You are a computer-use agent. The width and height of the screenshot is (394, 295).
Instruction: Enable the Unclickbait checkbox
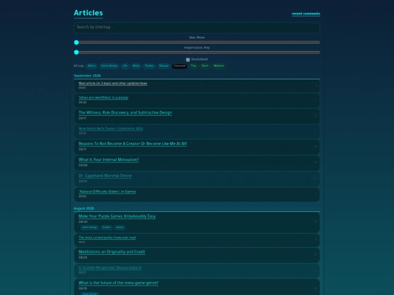188,60
